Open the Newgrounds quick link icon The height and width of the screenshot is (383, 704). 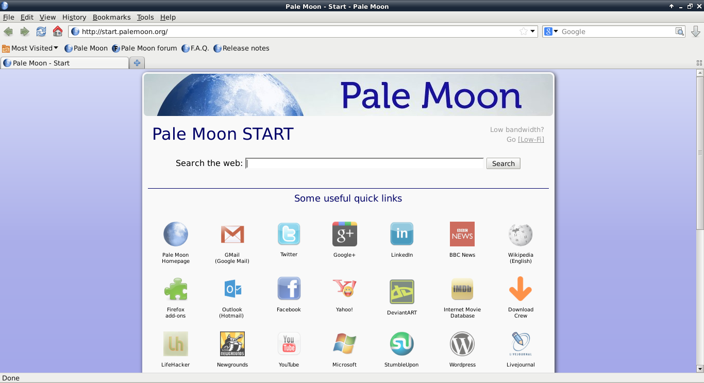point(232,344)
